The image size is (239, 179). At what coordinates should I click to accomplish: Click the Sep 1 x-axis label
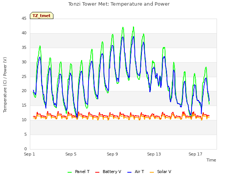(x=30, y=154)
